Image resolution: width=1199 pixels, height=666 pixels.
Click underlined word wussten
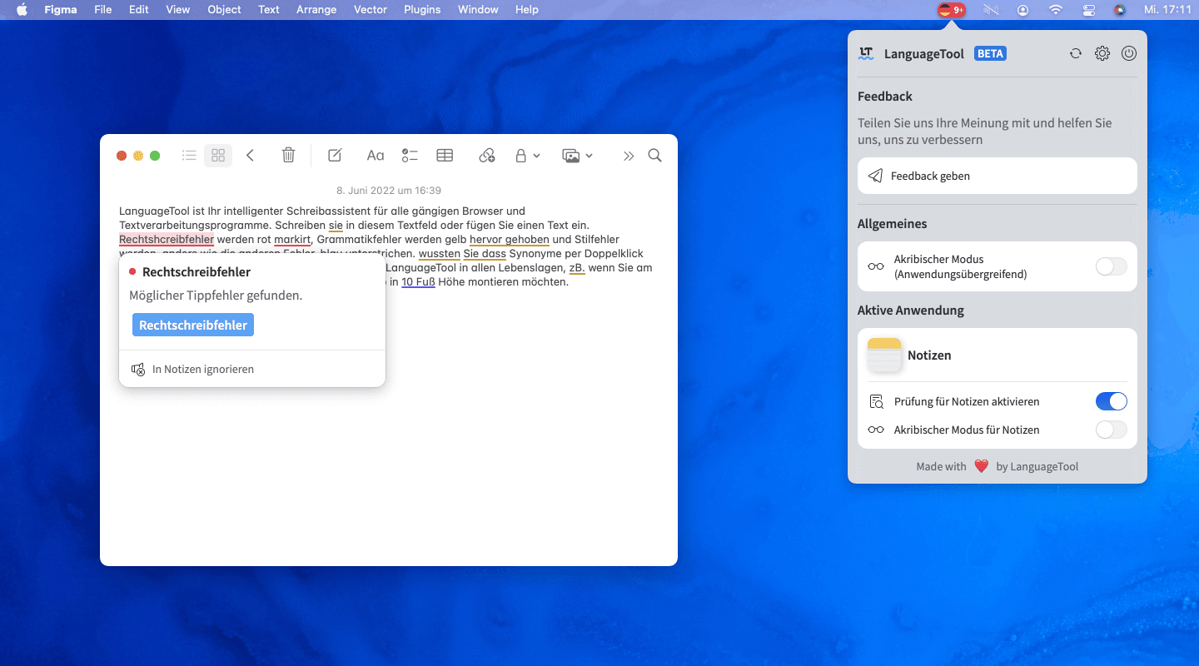[440, 254]
